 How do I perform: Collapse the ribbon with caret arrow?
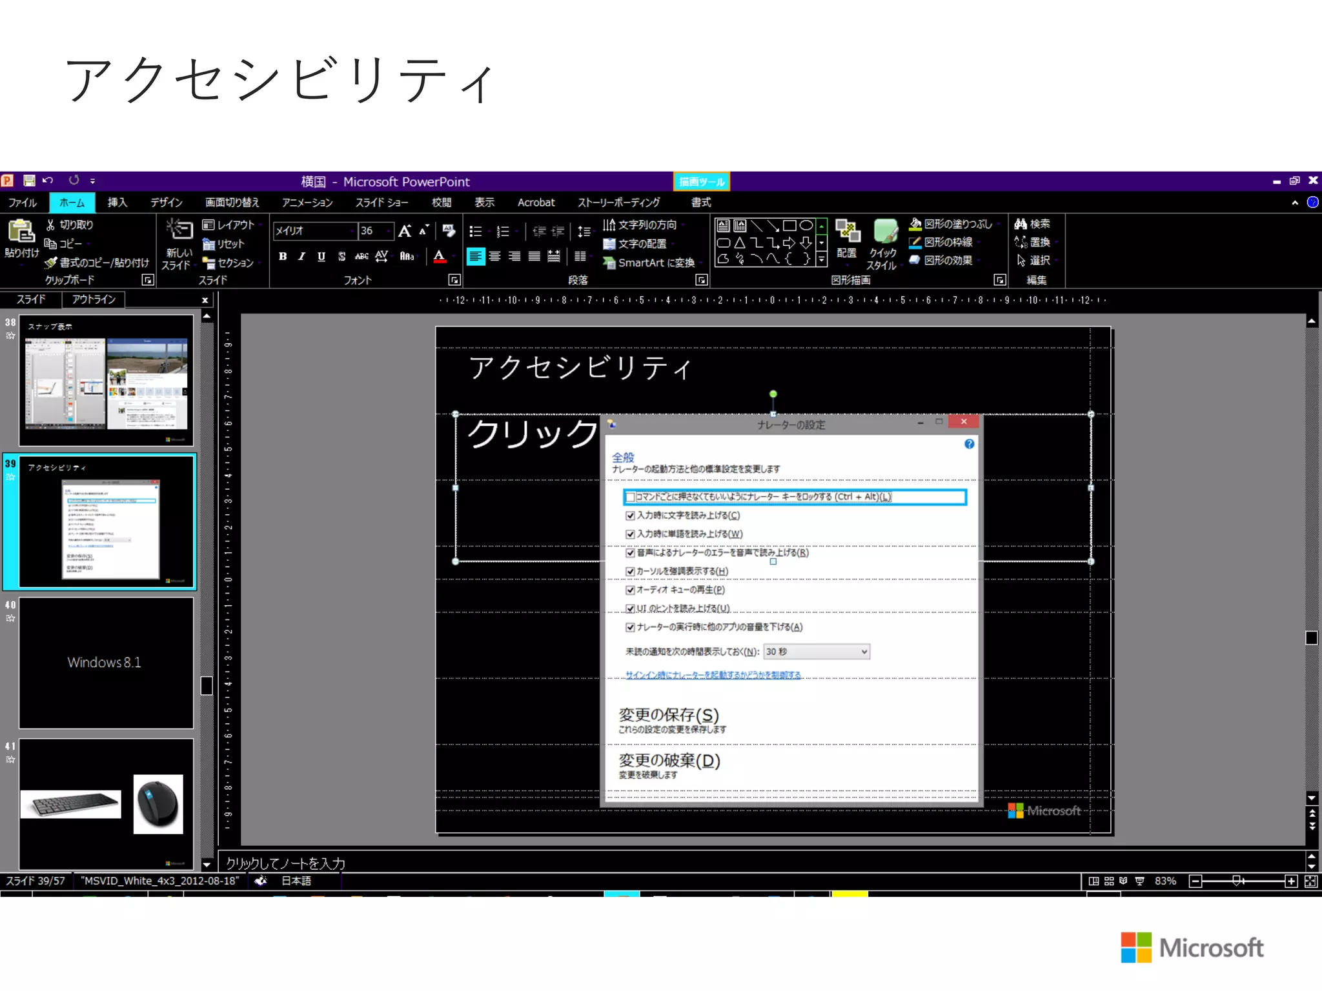point(1295,203)
